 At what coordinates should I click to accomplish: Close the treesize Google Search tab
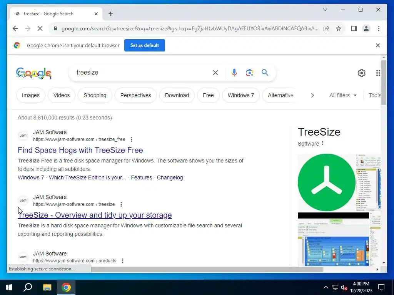pyautogui.click(x=96, y=14)
